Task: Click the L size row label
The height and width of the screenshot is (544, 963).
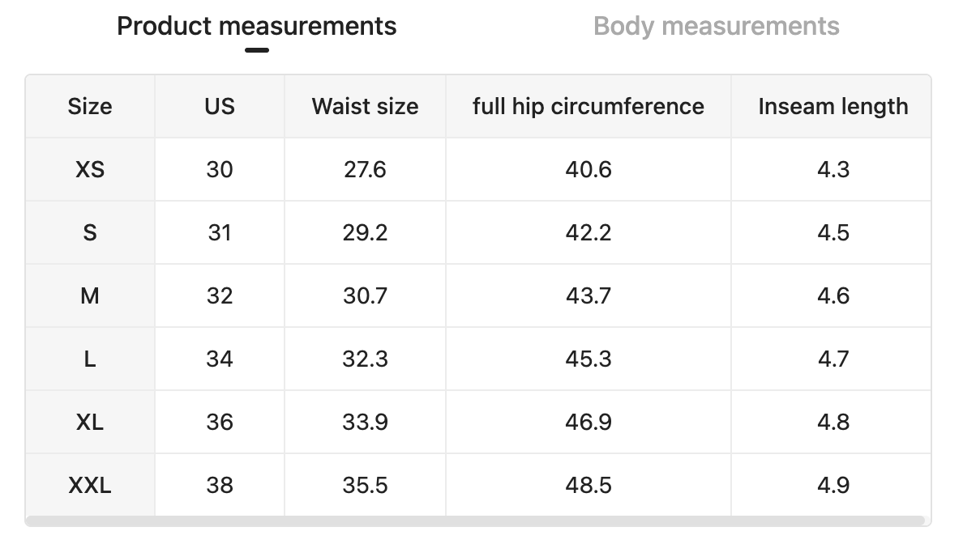Action: tap(90, 359)
